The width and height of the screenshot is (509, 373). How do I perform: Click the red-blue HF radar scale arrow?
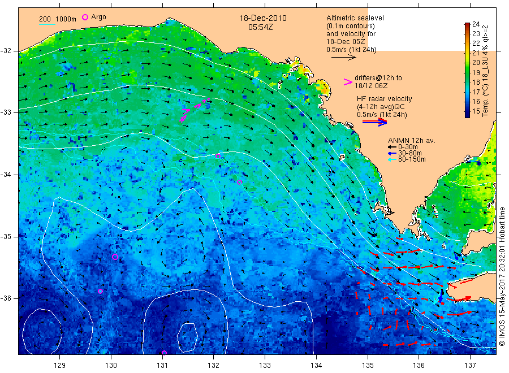[374, 122]
